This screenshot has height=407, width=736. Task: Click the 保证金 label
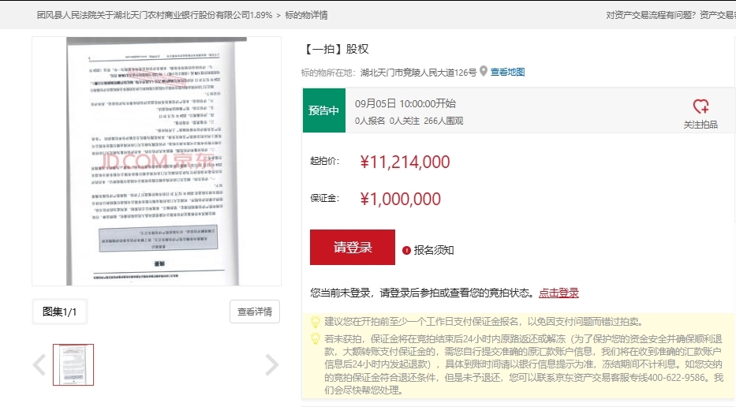click(324, 198)
